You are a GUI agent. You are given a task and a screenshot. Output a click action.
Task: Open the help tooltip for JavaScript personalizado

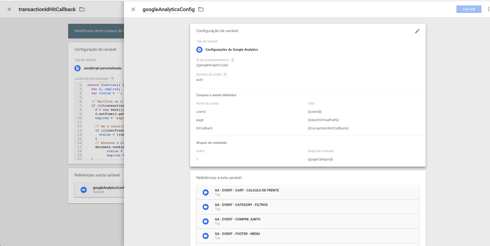point(112,78)
